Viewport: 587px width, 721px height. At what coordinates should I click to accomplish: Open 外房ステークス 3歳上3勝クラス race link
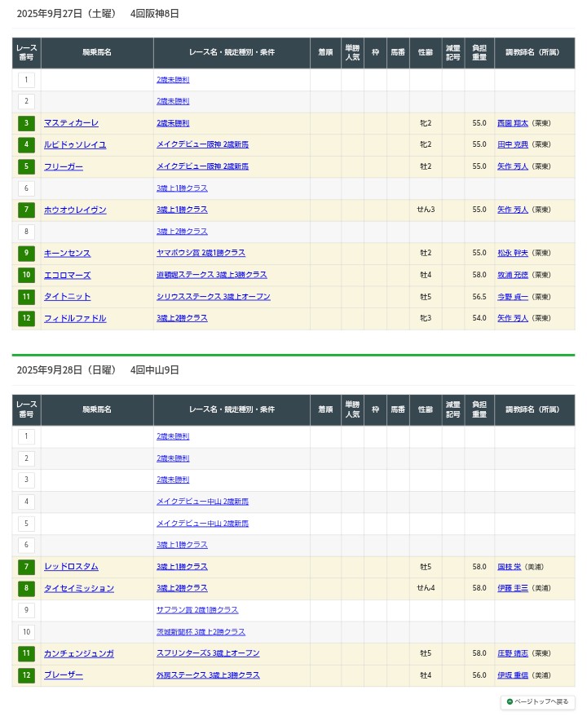[x=208, y=675]
